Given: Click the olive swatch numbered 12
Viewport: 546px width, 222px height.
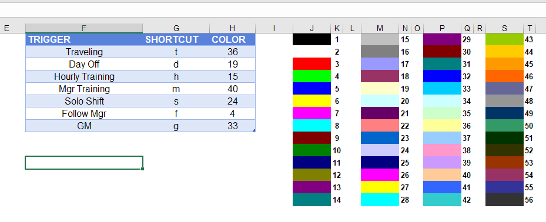Looking at the screenshot, I should pos(311,175).
